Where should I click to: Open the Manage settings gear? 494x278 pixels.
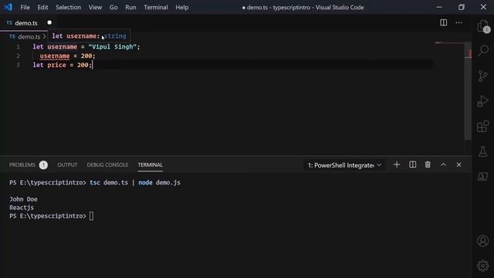[x=482, y=266]
